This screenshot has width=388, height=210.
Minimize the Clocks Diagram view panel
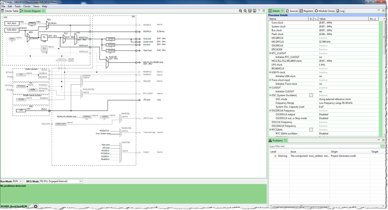259,10
